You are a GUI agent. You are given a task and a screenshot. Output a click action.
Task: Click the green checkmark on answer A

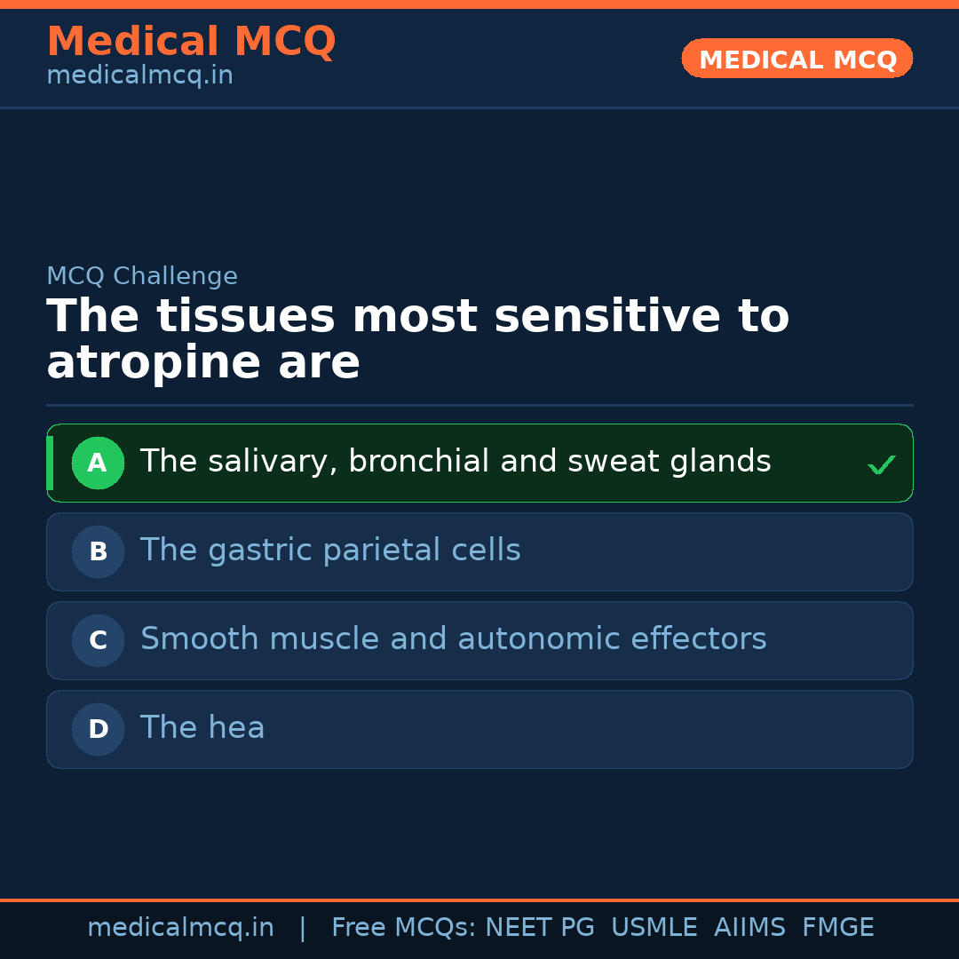(881, 464)
